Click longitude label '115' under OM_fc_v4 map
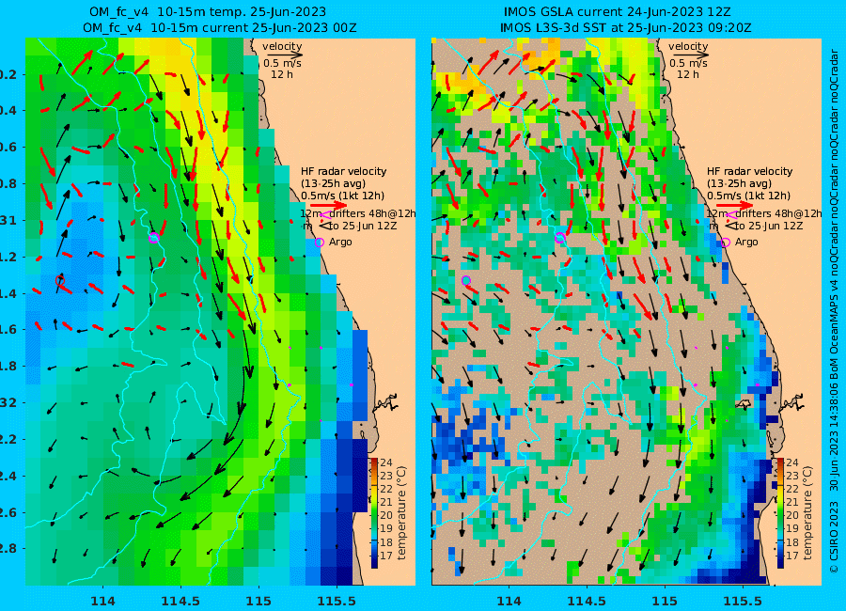The width and height of the screenshot is (846, 611). [258, 601]
